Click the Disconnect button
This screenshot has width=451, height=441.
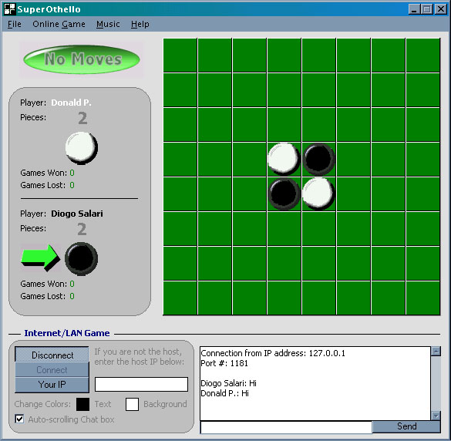[x=52, y=355]
